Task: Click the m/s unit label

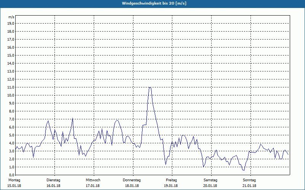Action: click(x=11, y=17)
